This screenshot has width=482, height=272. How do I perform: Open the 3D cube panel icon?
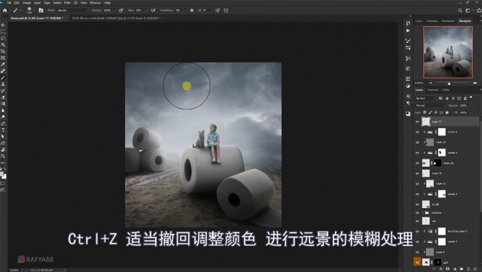[408, 68]
